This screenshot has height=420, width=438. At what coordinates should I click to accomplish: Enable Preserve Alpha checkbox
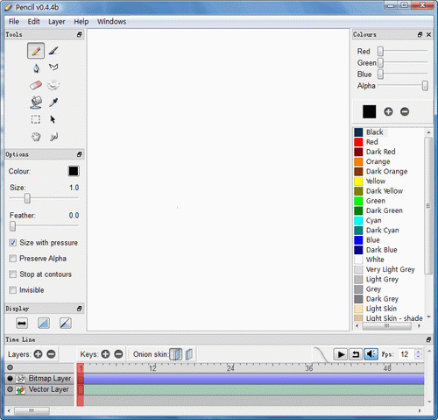[12, 259]
